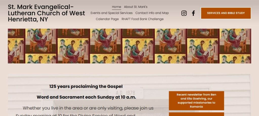
Task: Click the middle of the icon banner image
Action: pos(129,46)
